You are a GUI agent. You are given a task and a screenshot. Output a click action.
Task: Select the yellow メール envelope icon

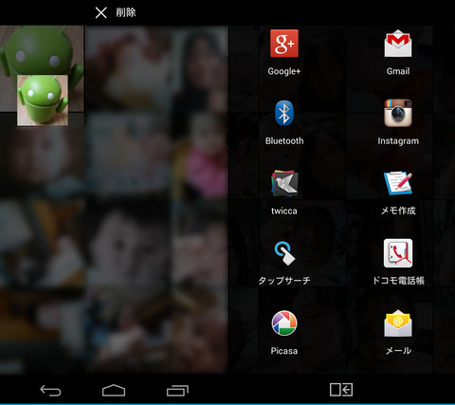pos(398,323)
